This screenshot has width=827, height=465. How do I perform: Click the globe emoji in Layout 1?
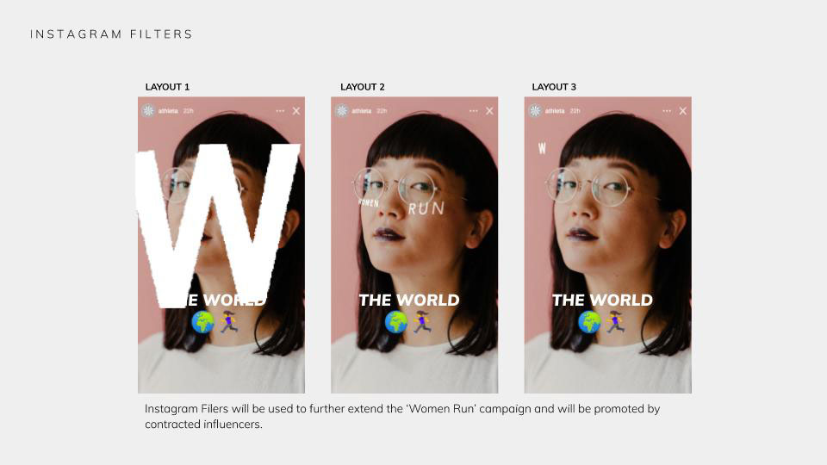203,322
